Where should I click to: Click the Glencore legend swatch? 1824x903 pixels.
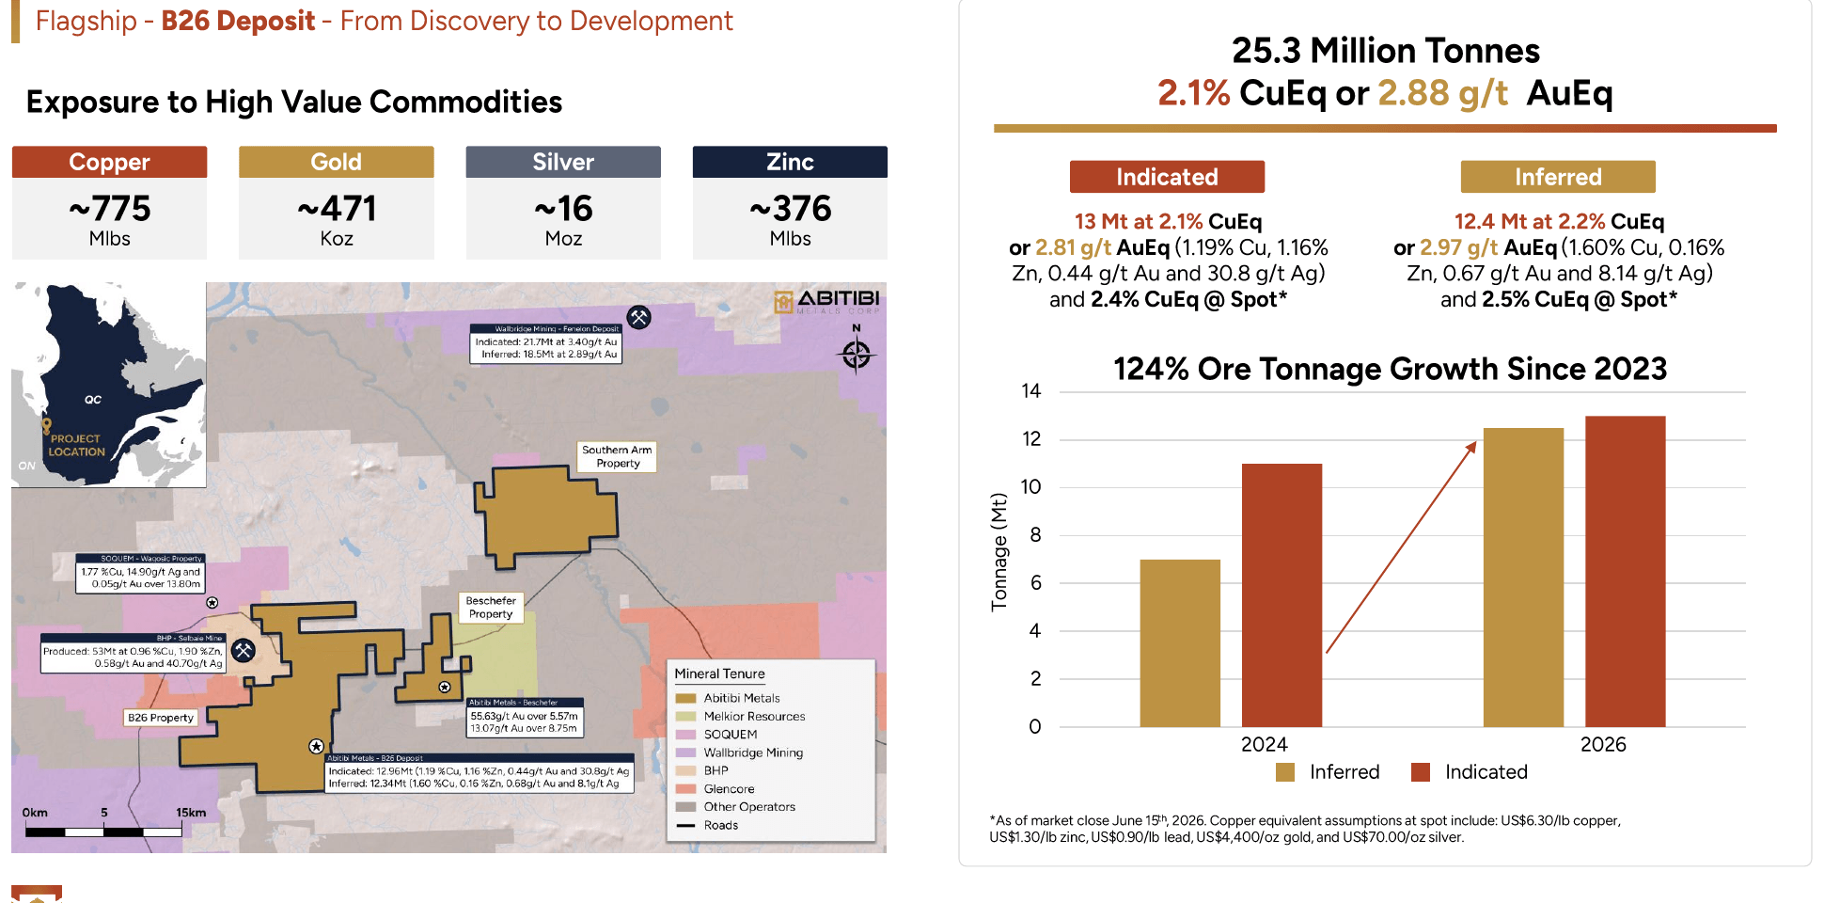pos(685,788)
